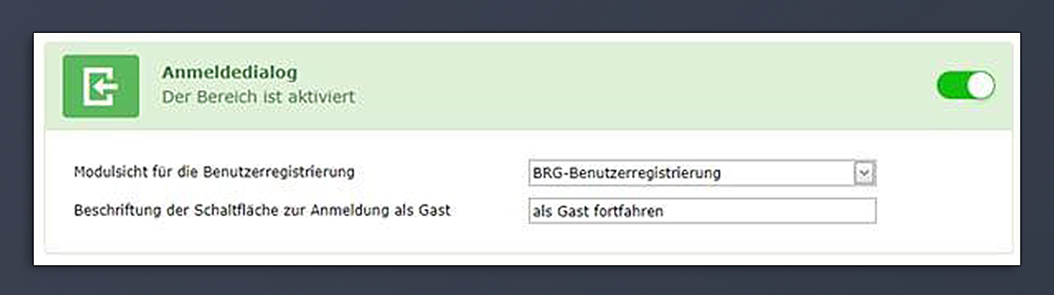The height and width of the screenshot is (295, 1054).
Task: Click the dark background outside the panel
Action: [x=527, y=16]
